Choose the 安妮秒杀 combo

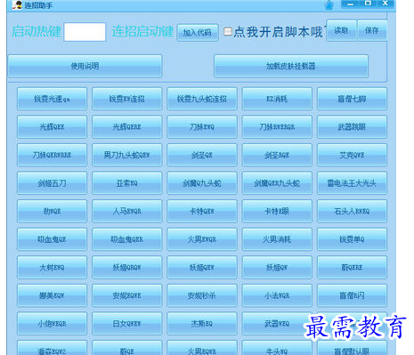tap(202, 295)
